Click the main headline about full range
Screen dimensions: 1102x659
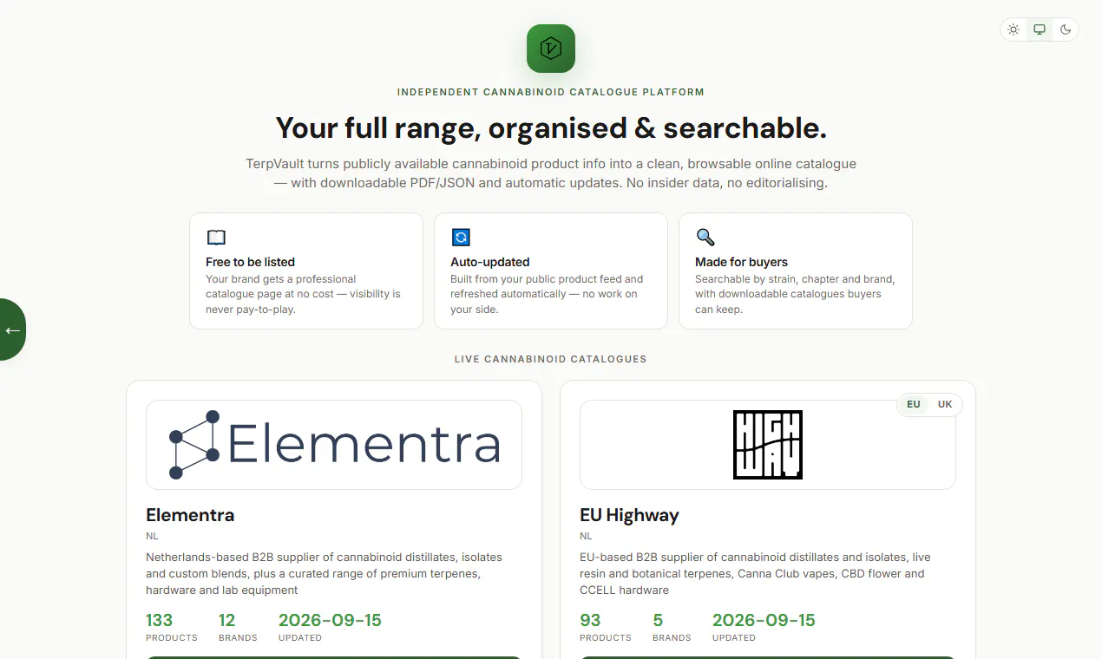tap(551, 128)
